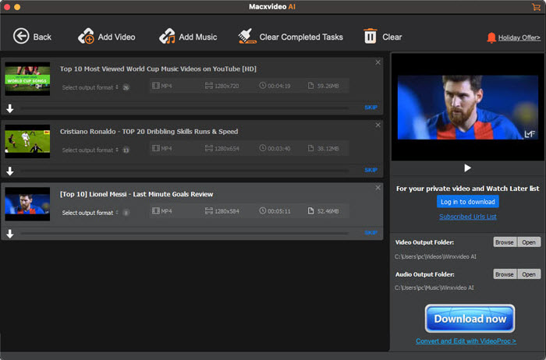Click title 'Top 10 Most Viewed World Cup Music Videos'
546x360 pixels.
tap(158, 69)
